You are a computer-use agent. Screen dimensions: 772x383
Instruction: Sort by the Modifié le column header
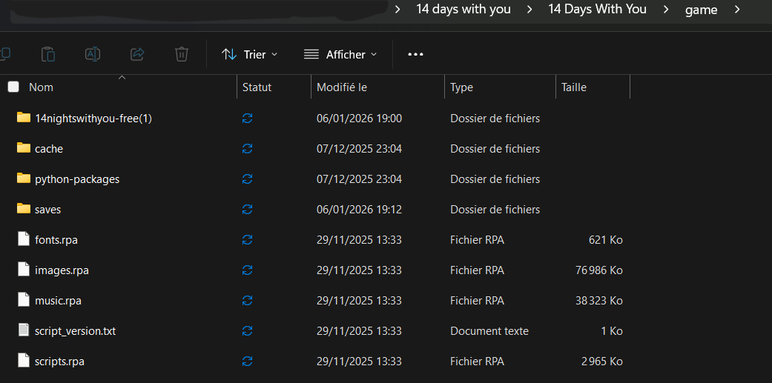click(x=342, y=87)
